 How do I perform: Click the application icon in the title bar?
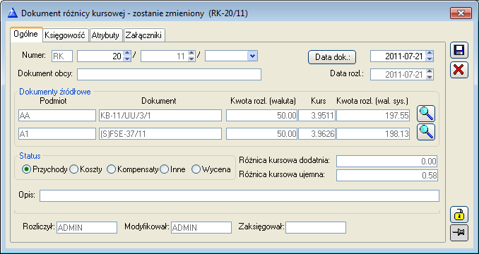(x=13, y=13)
